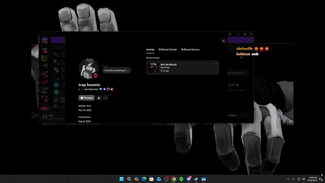This screenshot has width=325, height=183.
Task: Open the volume control in system tray
Action: [303, 179]
